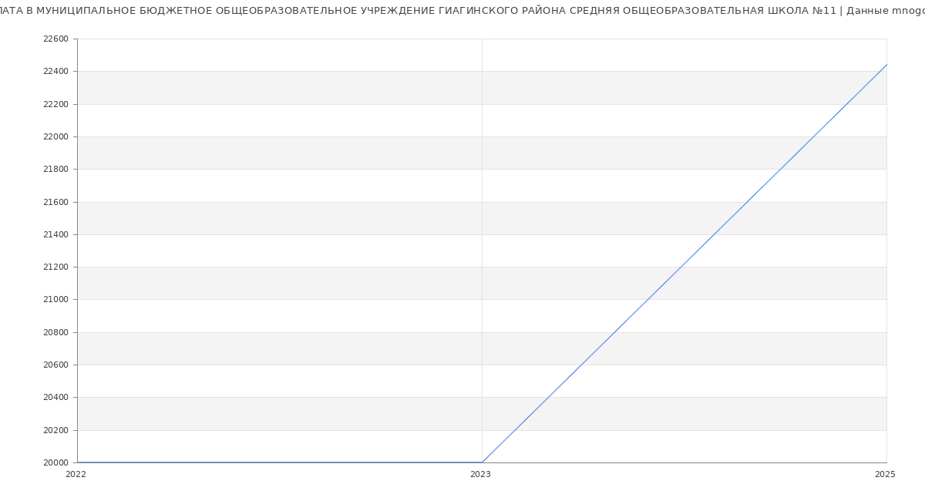Click the 21200 y-axis label
The image size is (925, 501).
[55, 267]
